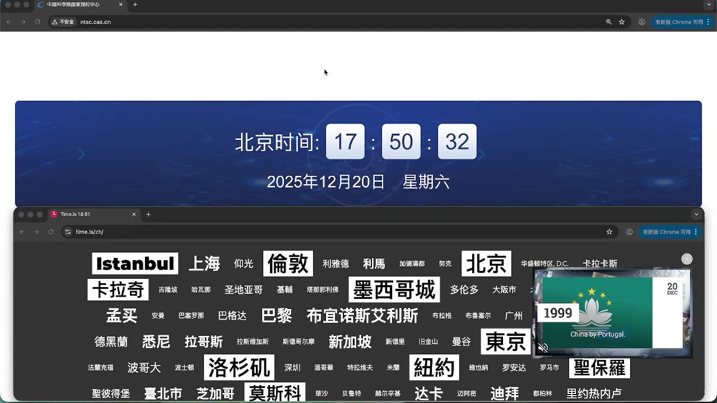The width and height of the screenshot is (717, 403).
Task: Click the hours box showing 17
Action: 345,142
